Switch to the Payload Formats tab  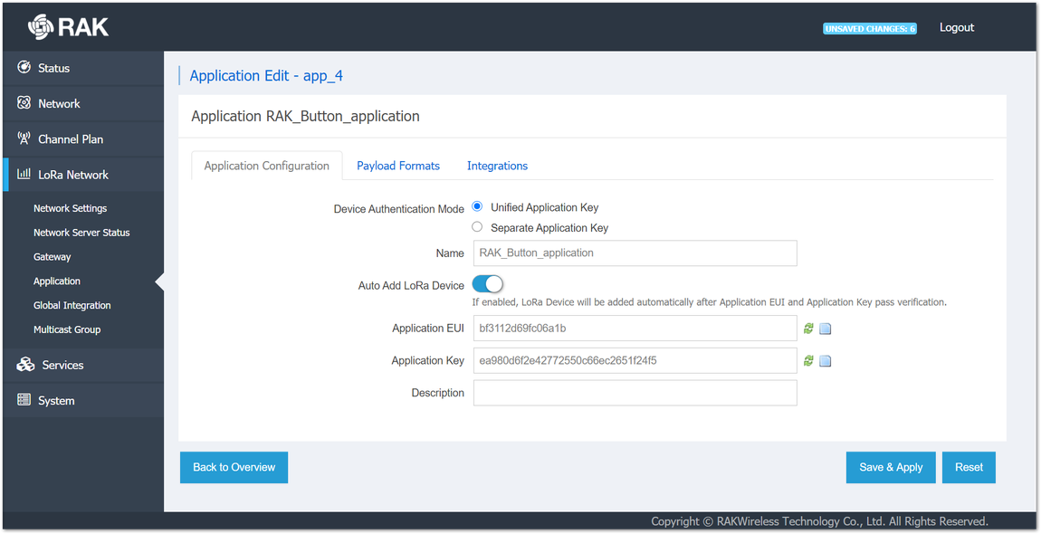[x=398, y=166]
